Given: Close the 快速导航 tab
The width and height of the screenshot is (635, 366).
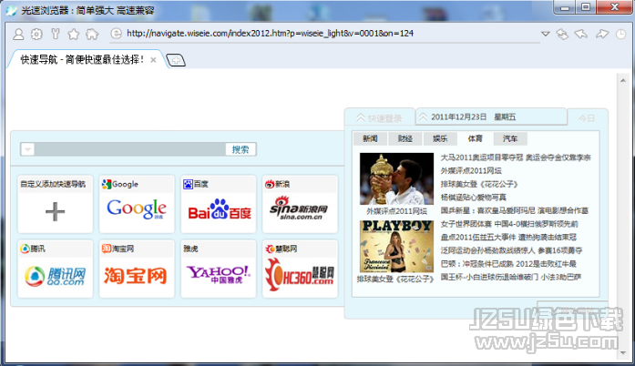Looking at the screenshot, I should click(153, 60).
